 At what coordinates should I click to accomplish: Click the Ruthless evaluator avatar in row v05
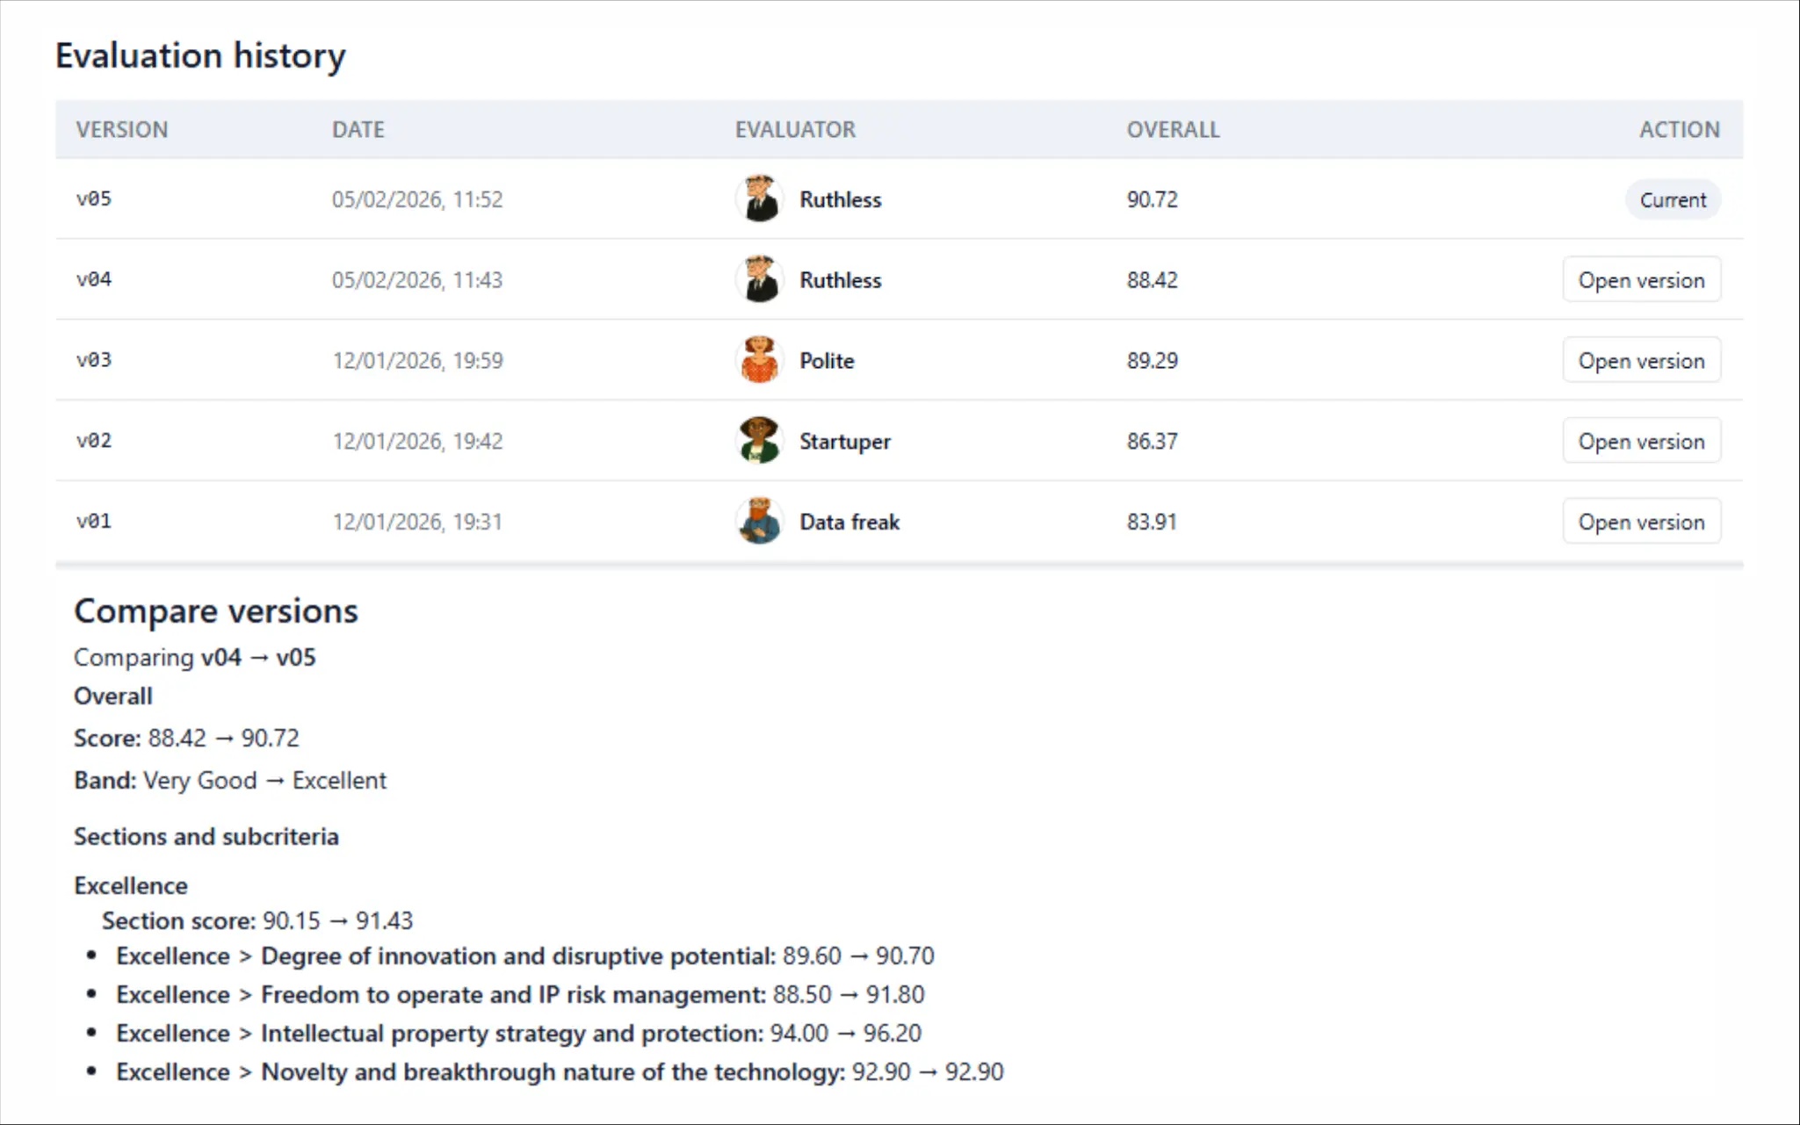point(759,198)
